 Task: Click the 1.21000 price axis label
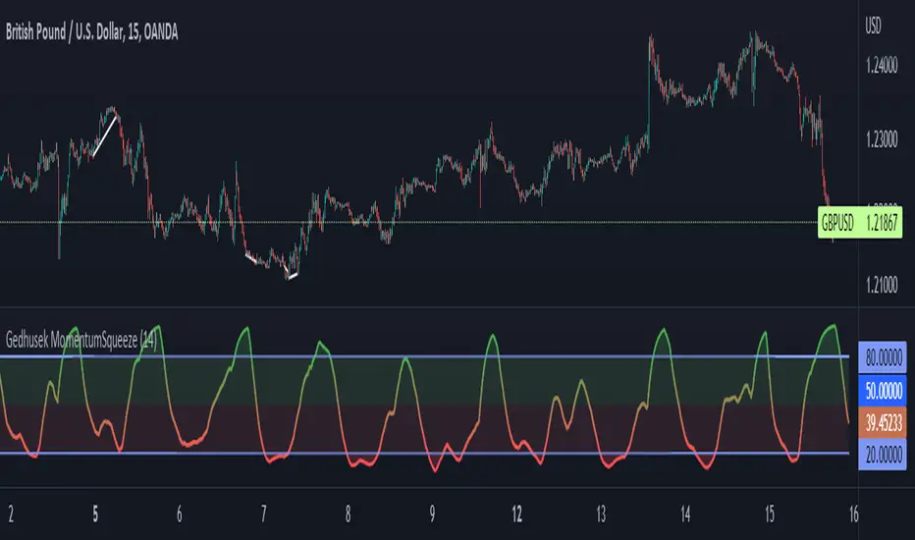[x=882, y=285]
